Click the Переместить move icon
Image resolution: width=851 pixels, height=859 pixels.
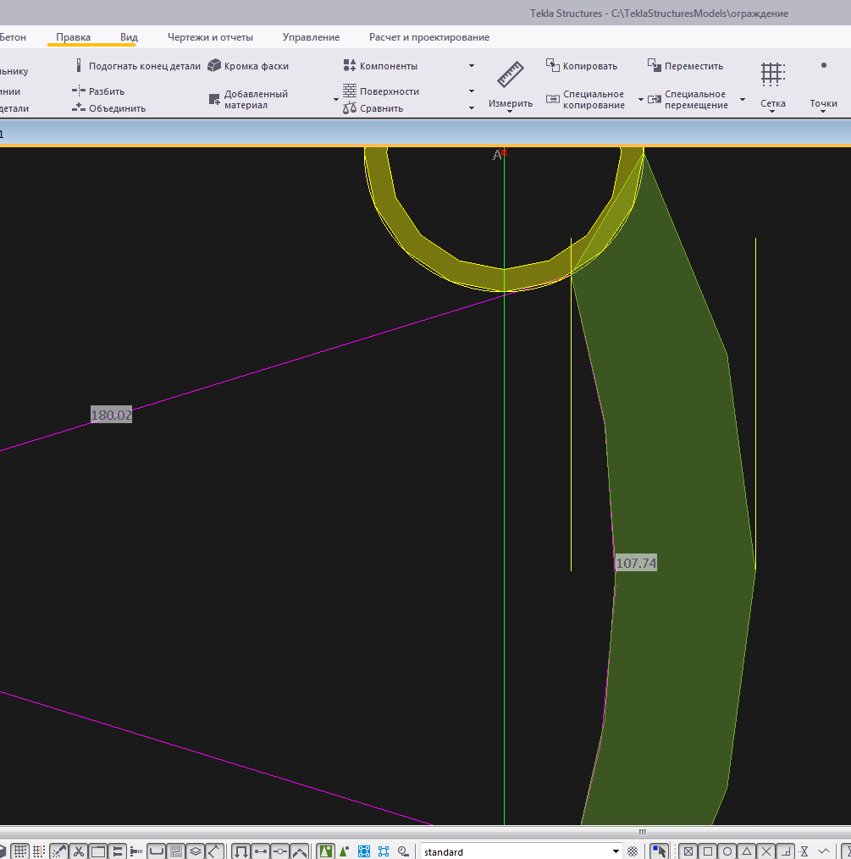click(x=654, y=65)
